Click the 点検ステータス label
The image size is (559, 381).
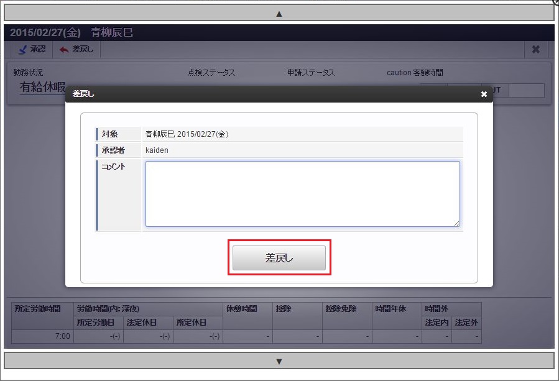[211, 73]
